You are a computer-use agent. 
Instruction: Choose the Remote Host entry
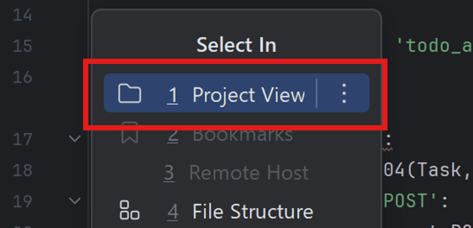click(236, 173)
